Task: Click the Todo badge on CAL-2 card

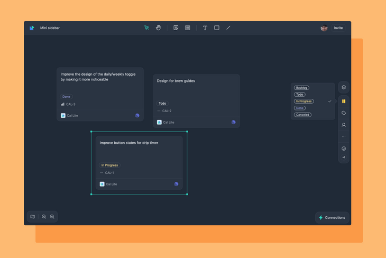Action: point(162,104)
